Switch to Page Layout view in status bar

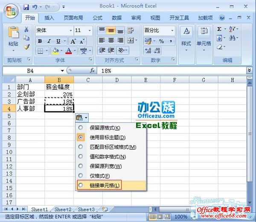pos(160,216)
